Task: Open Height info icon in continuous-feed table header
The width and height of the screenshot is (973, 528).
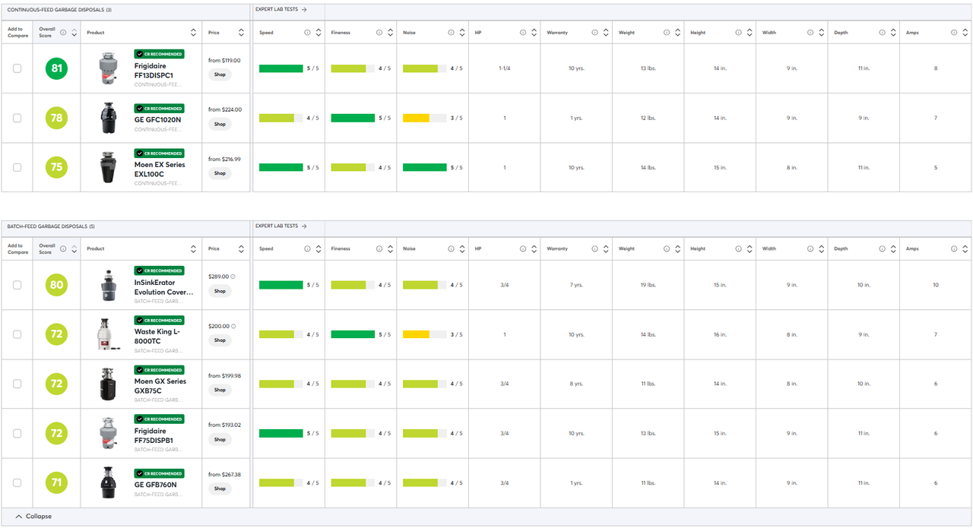Action: pos(738,33)
